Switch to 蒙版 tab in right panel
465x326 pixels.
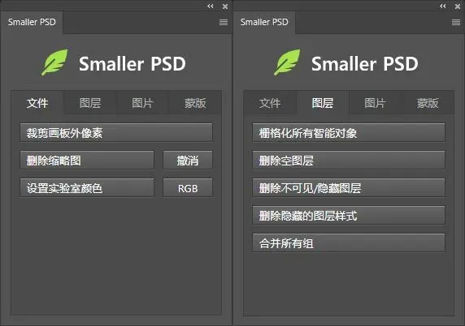pyautogui.click(x=428, y=103)
